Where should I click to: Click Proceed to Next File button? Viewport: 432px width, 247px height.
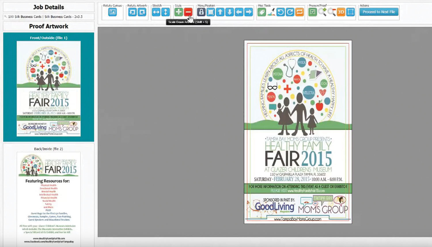pos(379,12)
